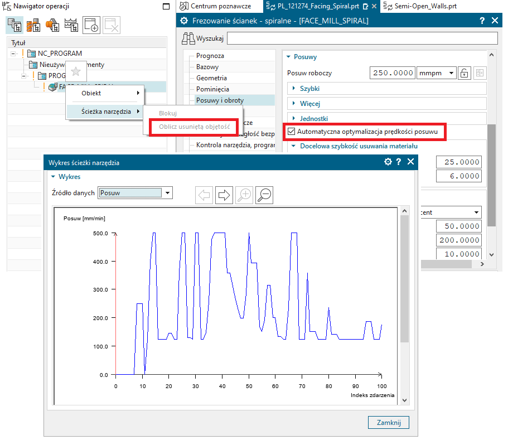Click modified-file icon on PL_121274 tab
The width and height of the screenshot is (508, 440).
pos(365,6)
